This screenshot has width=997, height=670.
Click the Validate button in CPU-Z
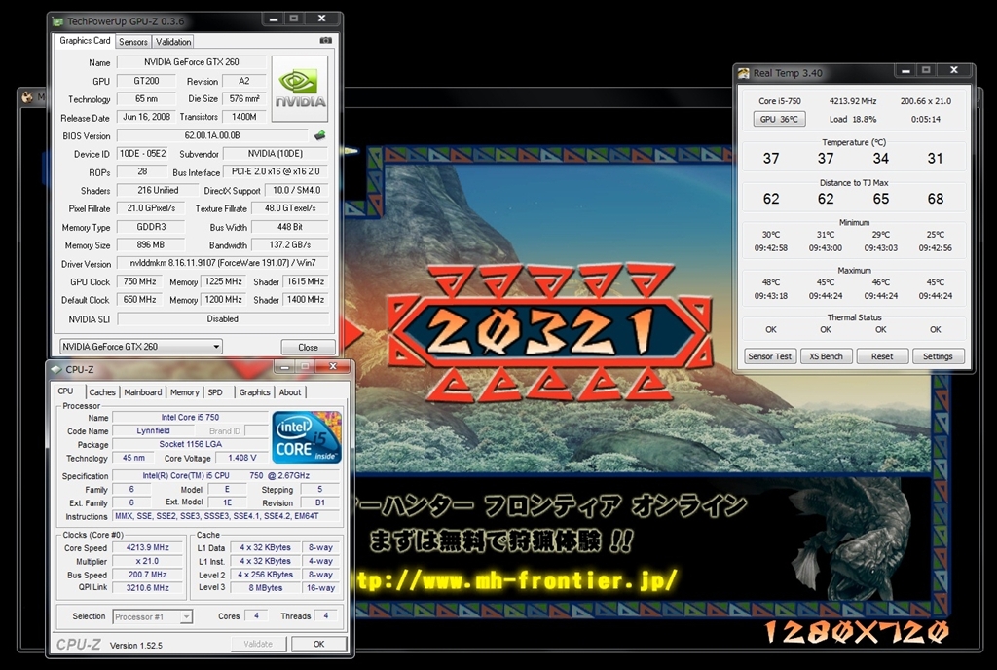(x=258, y=644)
